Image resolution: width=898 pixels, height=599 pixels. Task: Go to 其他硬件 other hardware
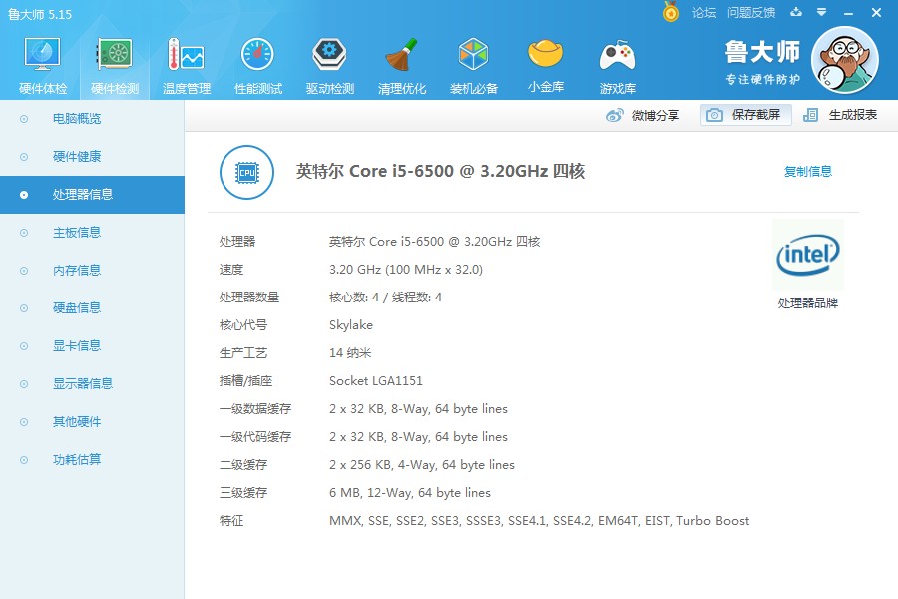(x=92, y=422)
